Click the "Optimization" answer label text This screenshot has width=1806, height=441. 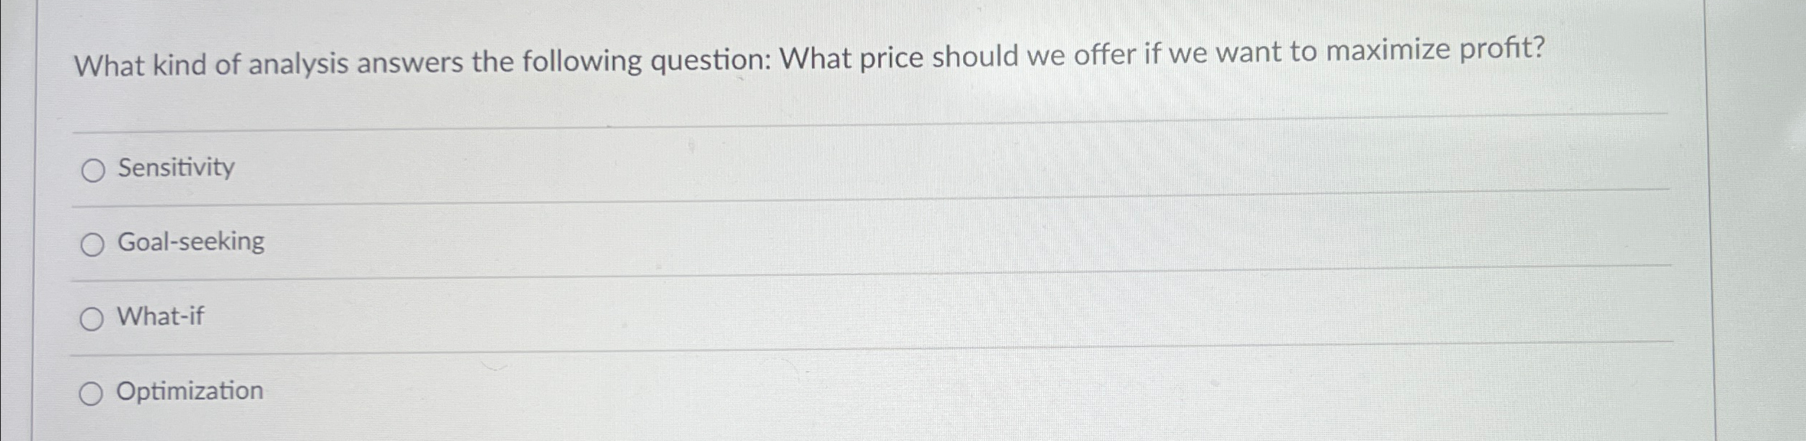click(190, 391)
